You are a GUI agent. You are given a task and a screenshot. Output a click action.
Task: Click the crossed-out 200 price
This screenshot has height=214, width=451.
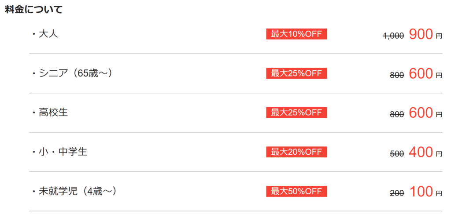[397, 193]
